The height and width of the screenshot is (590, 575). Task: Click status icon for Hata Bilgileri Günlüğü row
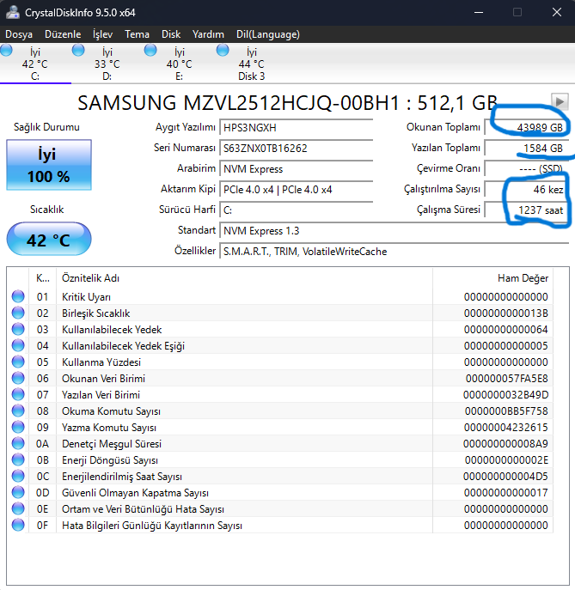coord(18,525)
